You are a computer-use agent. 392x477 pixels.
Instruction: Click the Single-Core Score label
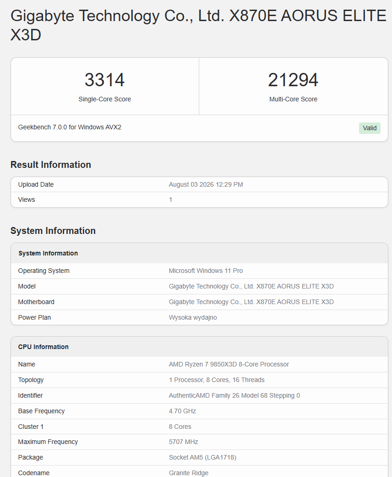click(105, 99)
